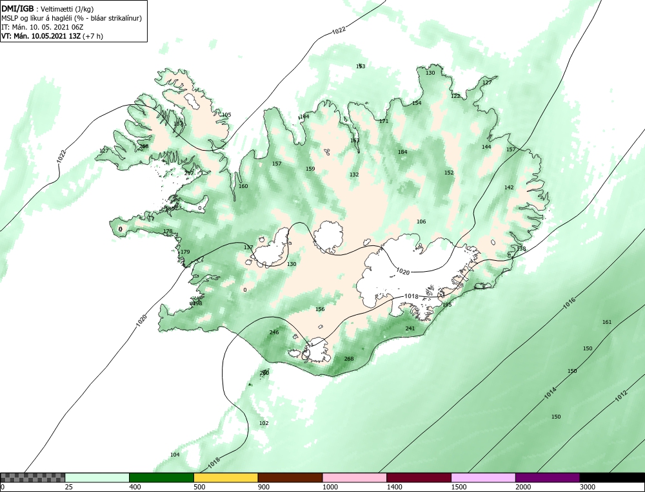645x492 pixels.
Task: Click the map value "179"
Action: tap(186, 252)
